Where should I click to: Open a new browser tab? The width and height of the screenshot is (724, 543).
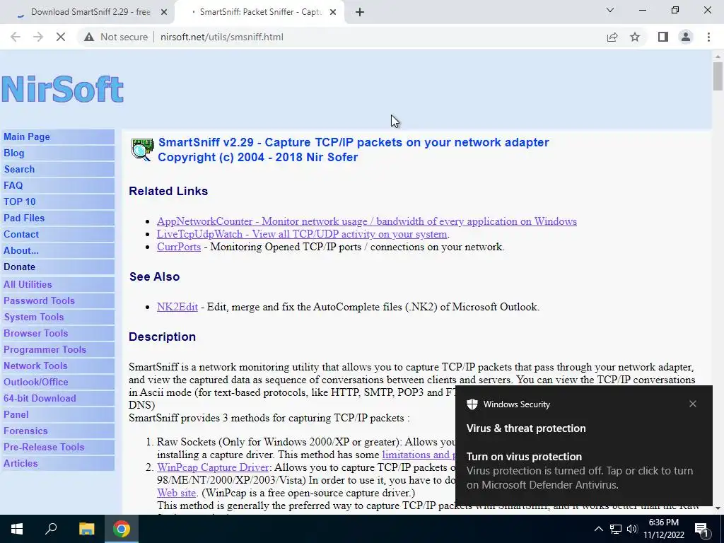tap(360, 12)
